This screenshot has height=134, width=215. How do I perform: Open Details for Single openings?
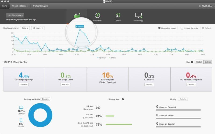click(x=24, y=84)
